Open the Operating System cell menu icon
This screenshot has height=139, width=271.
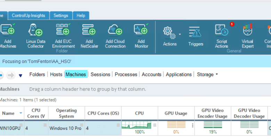pyautogui.click(x=82, y=125)
